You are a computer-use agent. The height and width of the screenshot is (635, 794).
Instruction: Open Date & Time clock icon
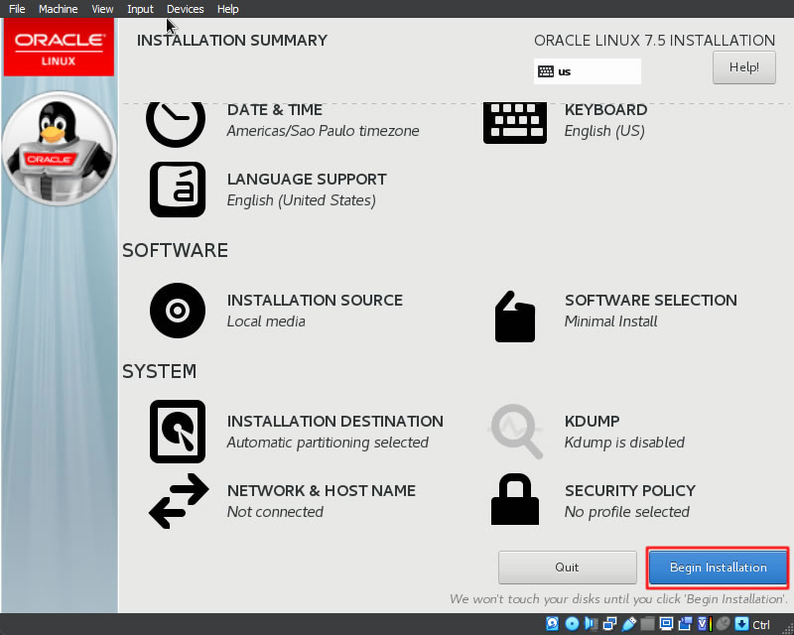(176, 124)
